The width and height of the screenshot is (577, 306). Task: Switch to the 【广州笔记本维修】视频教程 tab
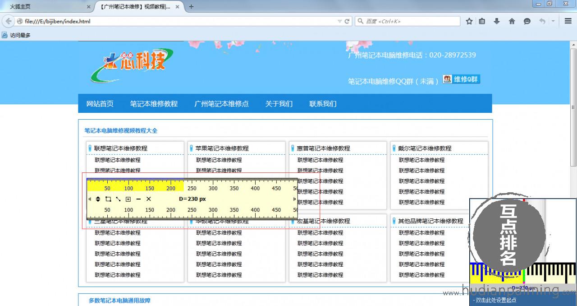coord(140,7)
